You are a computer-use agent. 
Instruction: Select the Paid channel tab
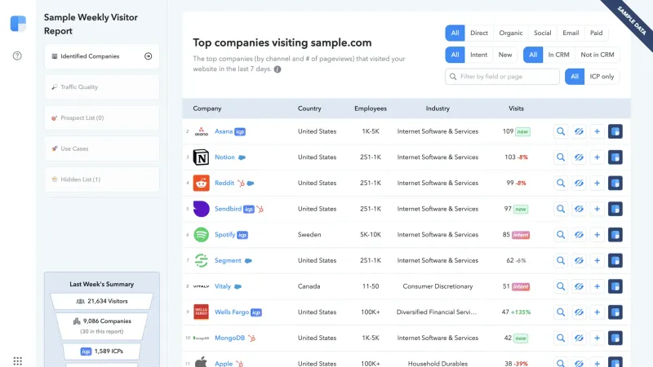click(x=596, y=33)
